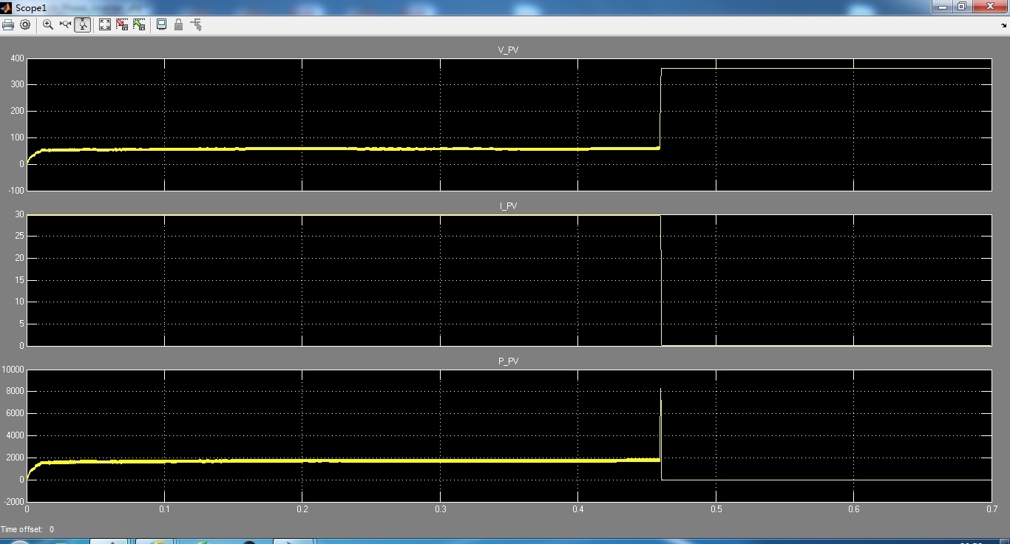Click the 0.5 time axis tick label

point(716,509)
